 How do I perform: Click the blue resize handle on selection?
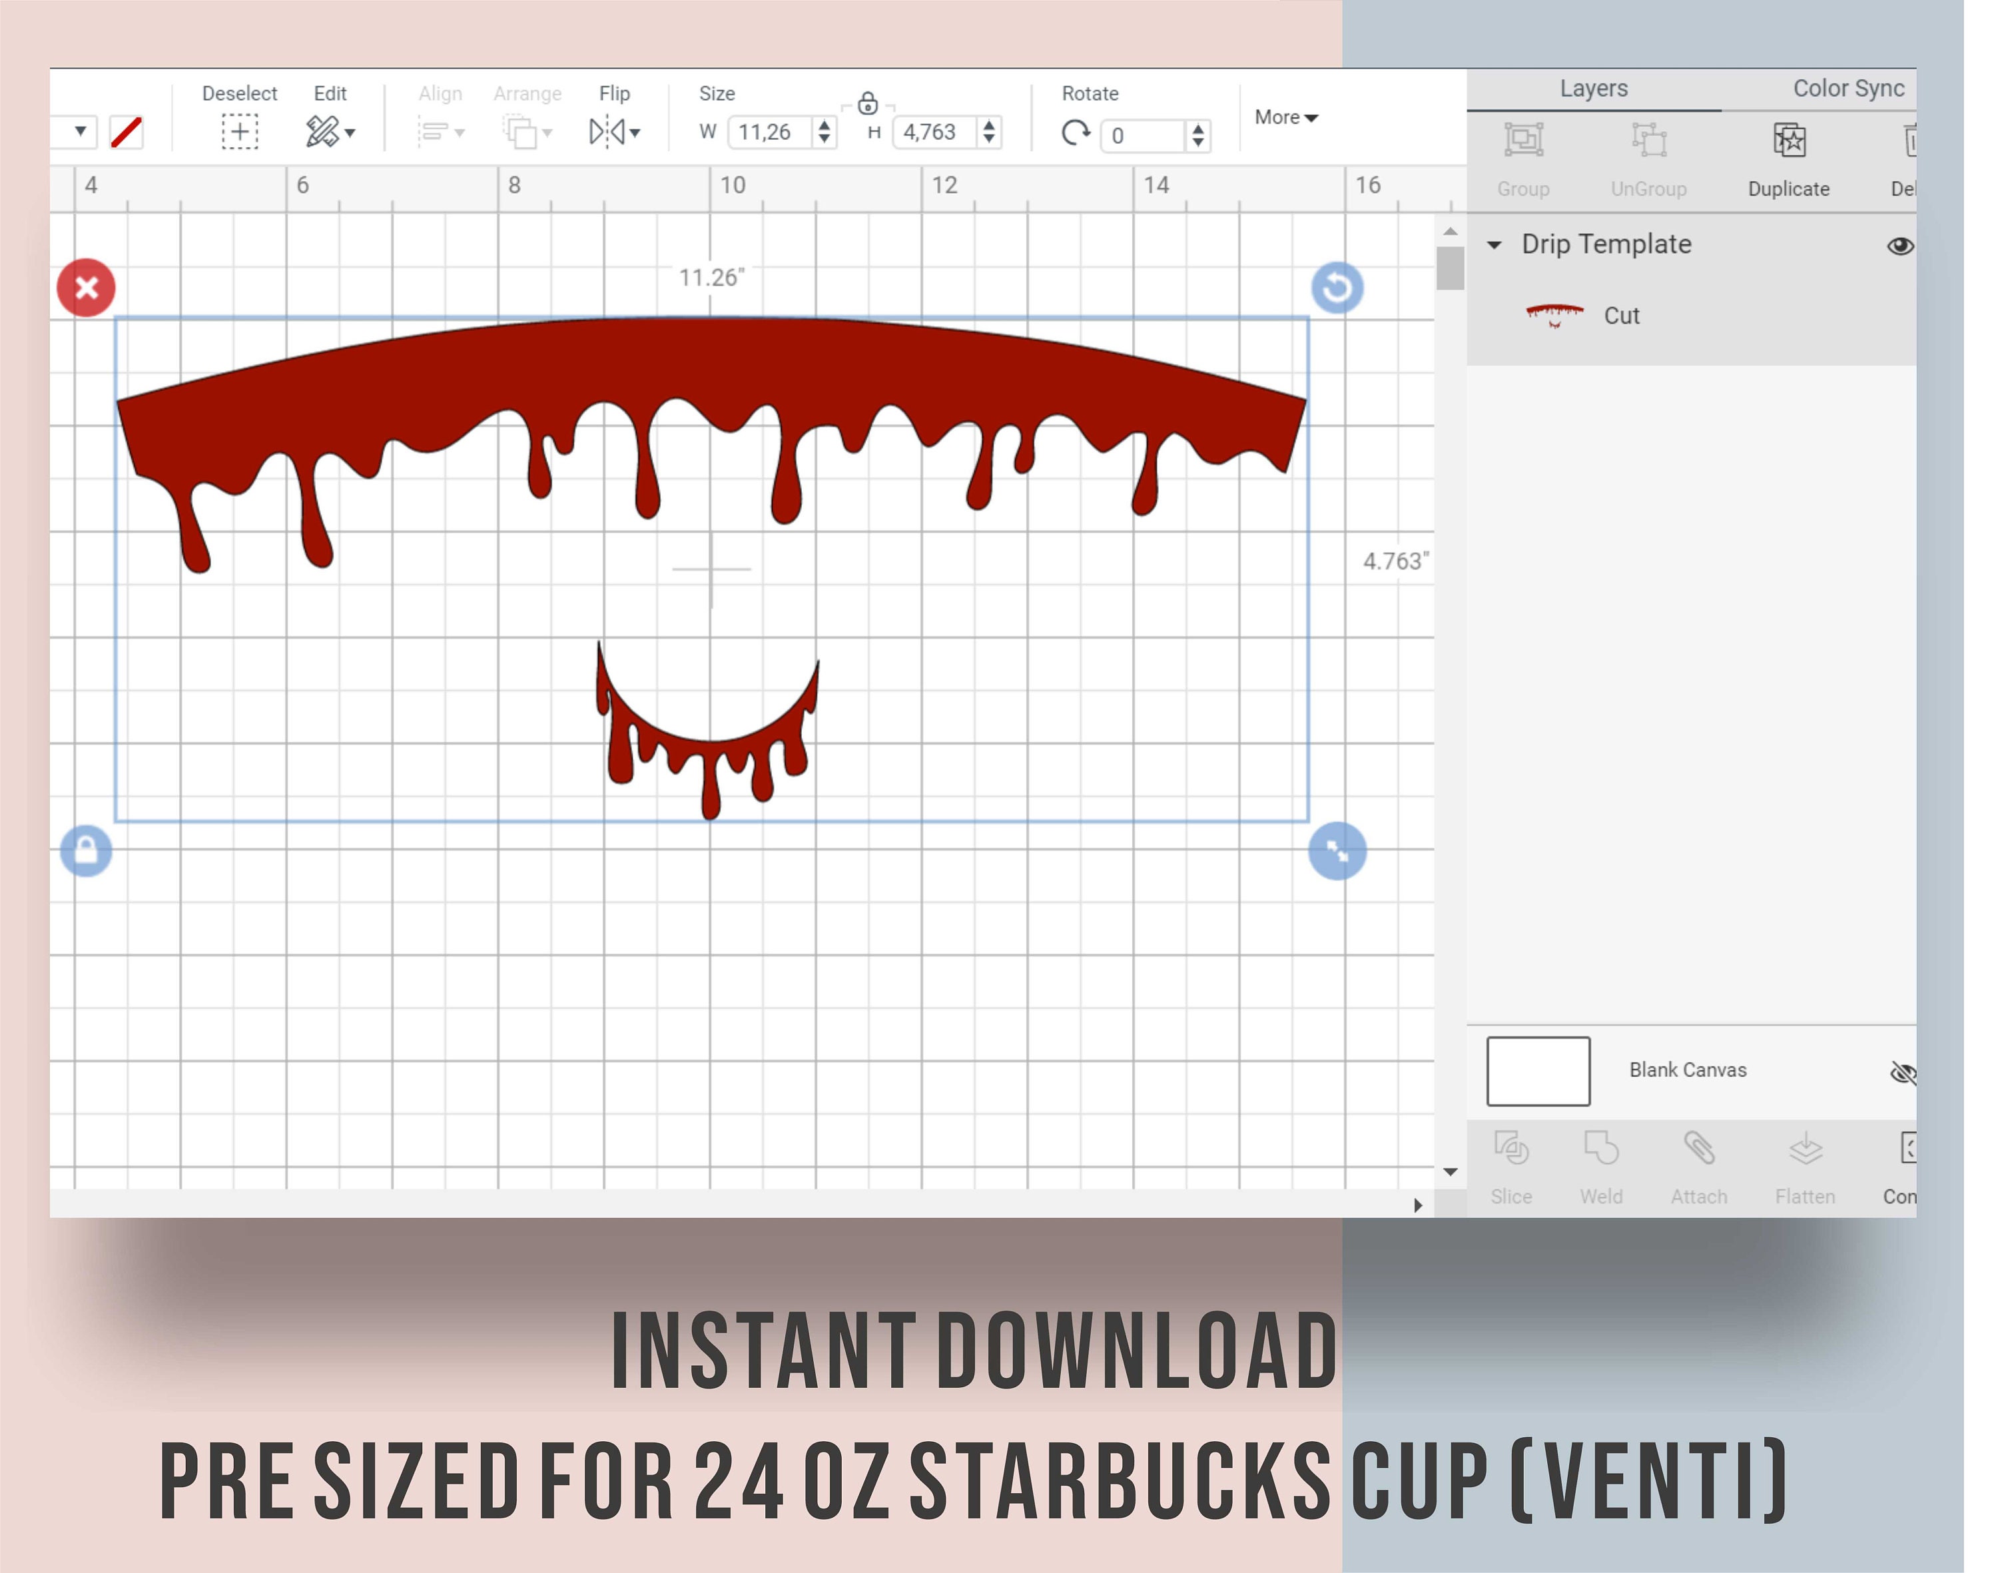click(1337, 851)
